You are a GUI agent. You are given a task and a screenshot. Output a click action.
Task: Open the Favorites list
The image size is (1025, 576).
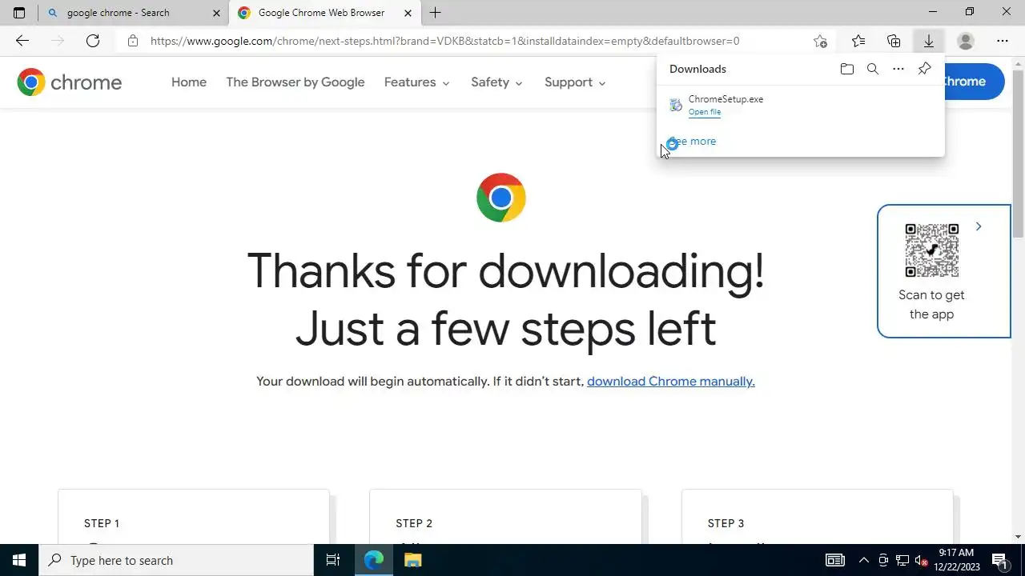[858, 41]
